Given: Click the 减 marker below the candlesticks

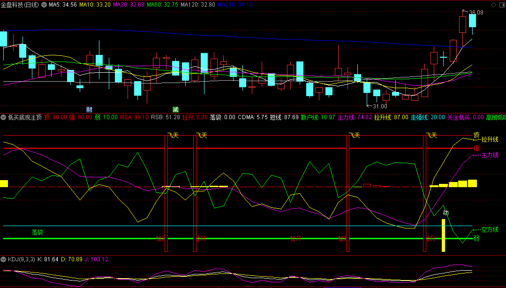Looking at the screenshot, I should click(x=175, y=109).
